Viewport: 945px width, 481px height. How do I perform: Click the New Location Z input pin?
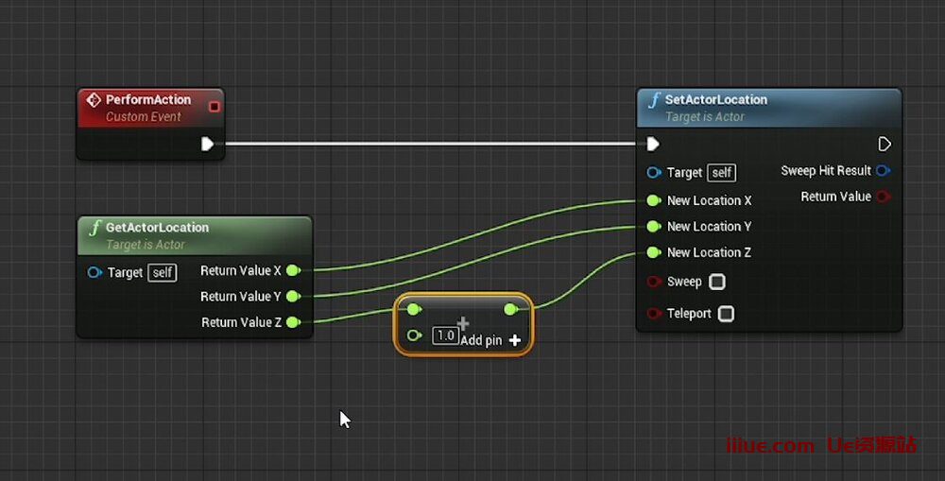coord(654,252)
